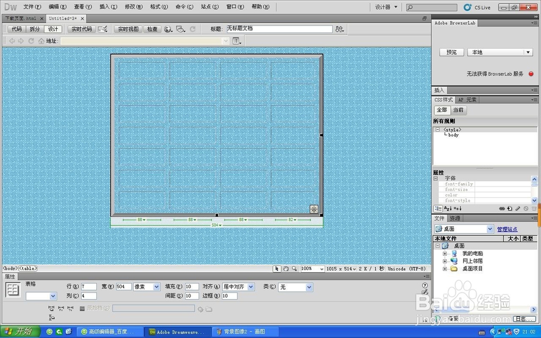Open the visual aids eye icon menu
Image resolution: width=541 pixels, height=338 pixels.
pos(181,29)
